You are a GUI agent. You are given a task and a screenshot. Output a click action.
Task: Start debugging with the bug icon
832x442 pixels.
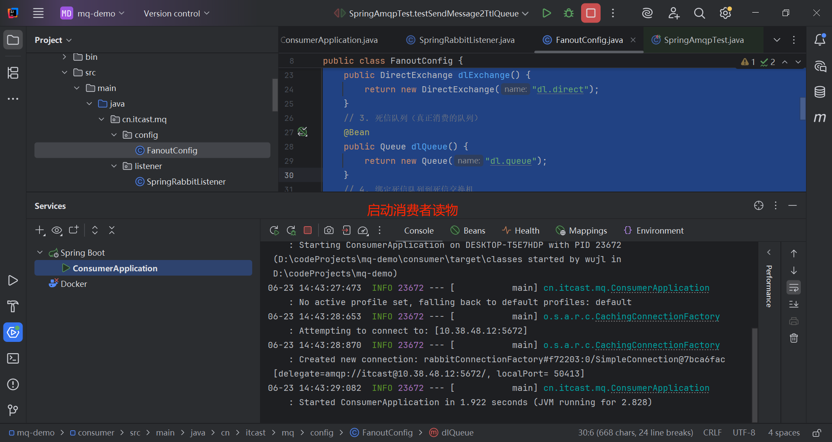569,13
